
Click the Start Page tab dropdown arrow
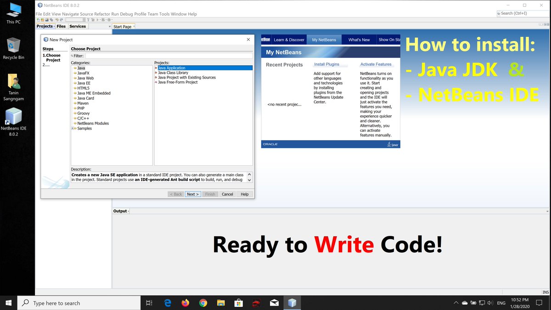[133, 27]
